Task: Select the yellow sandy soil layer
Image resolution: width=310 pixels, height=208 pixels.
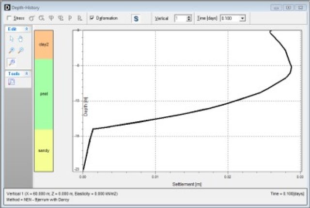Action: (x=44, y=150)
